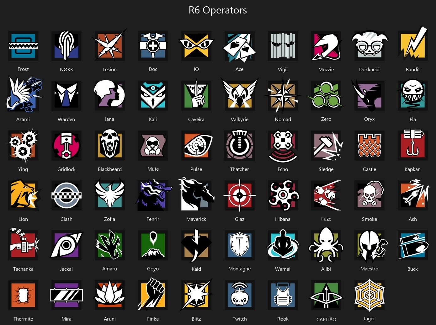
Task: Click the R6 Operators title heading
Action: point(218,10)
